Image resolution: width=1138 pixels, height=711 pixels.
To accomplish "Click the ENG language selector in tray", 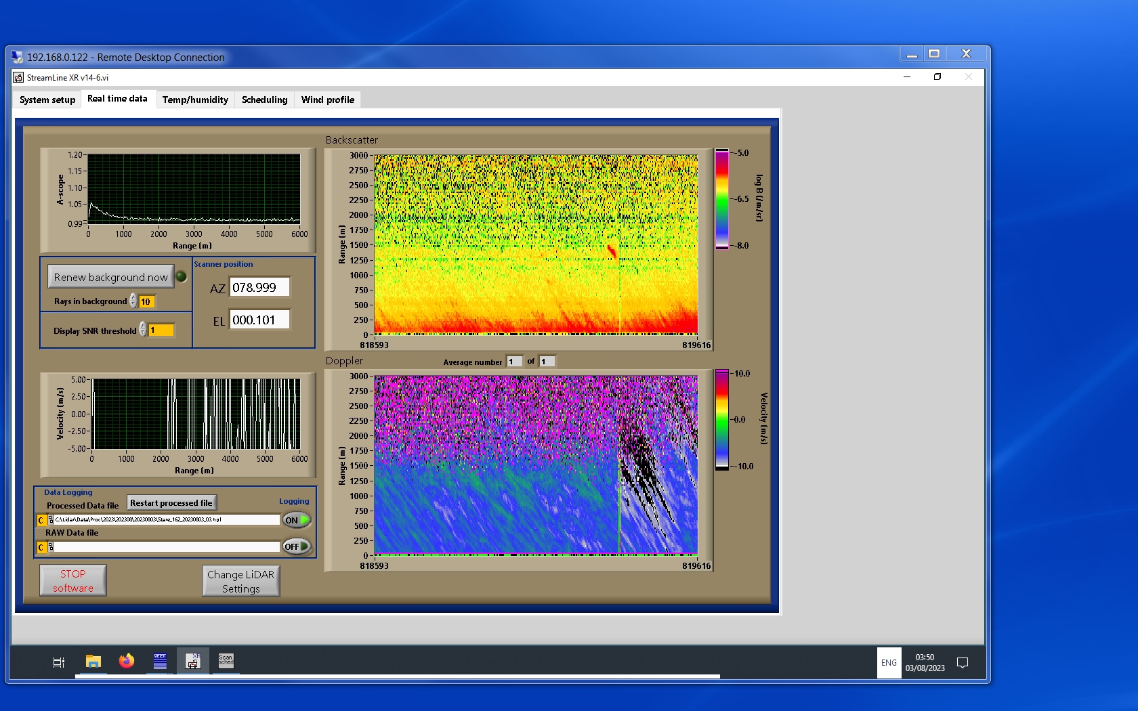I will [889, 663].
